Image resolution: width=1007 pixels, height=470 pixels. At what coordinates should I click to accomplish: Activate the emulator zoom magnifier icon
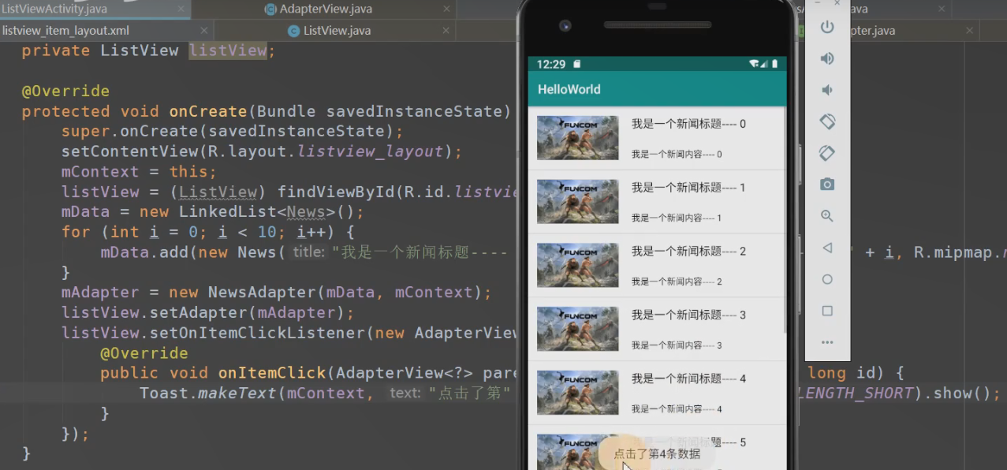click(x=827, y=216)
